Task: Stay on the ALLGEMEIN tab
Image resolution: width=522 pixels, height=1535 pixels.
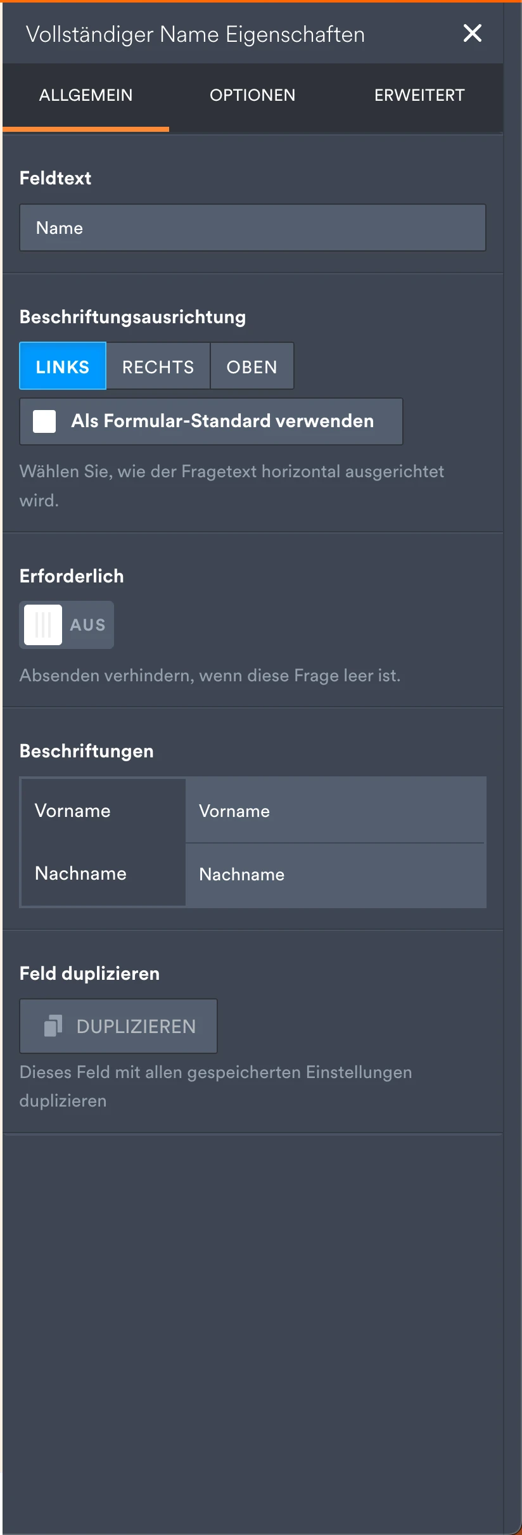Action: pyautogui.click(x=86, y=95)
